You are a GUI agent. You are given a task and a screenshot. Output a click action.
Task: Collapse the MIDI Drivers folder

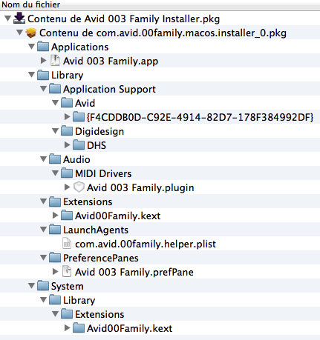[x=56, y=173]
